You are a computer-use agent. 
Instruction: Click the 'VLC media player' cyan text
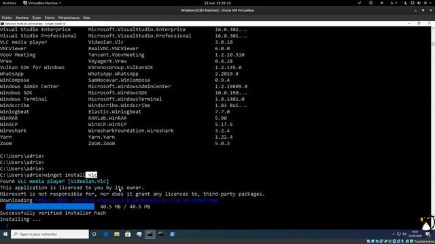[x=41, y=181]
